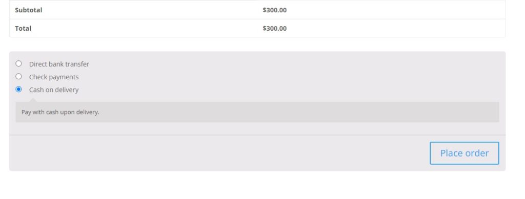Select the Direct bank transfer radio button

point(19,63)
